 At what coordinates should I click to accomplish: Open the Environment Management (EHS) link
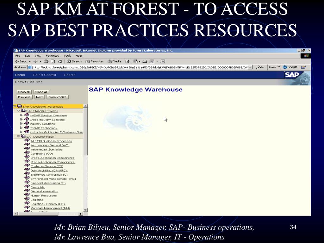(x=53, y=179)
